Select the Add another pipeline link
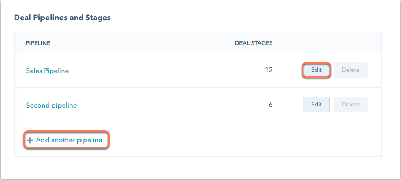 point(69,140)
